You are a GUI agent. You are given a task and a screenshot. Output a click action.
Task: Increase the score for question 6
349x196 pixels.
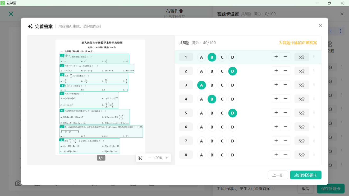(276, 127)
